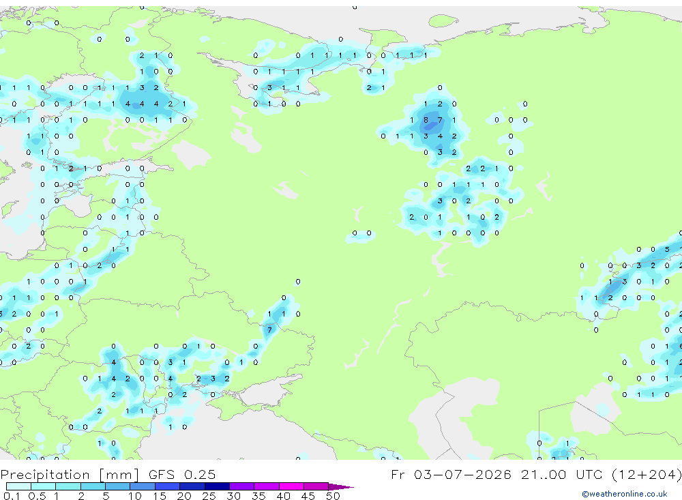Select the 2–5 mm legend color swatch
The height and width of the screenshot is (500, 682).
tap(93, 486)
